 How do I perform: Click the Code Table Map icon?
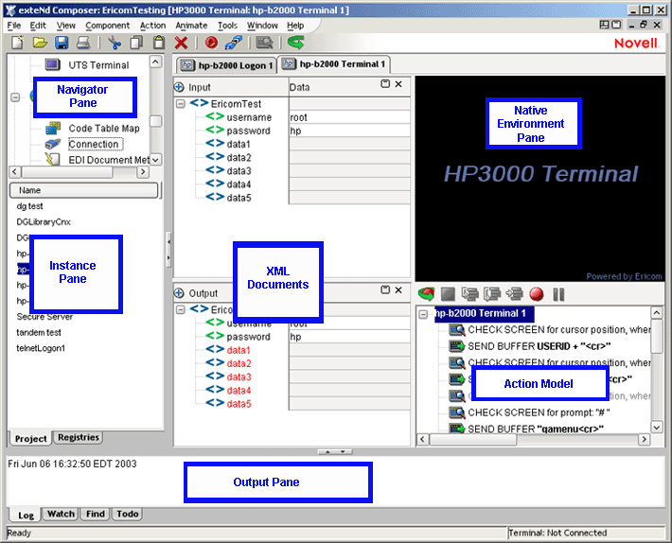pos(53,128)
